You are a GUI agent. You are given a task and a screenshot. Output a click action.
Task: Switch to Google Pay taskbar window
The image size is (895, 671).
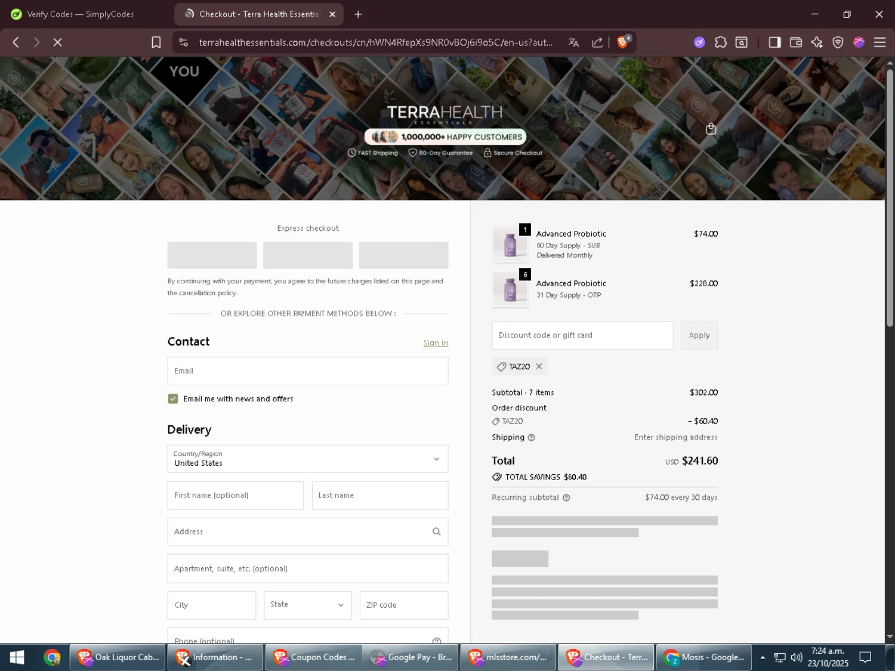point(411,657)
